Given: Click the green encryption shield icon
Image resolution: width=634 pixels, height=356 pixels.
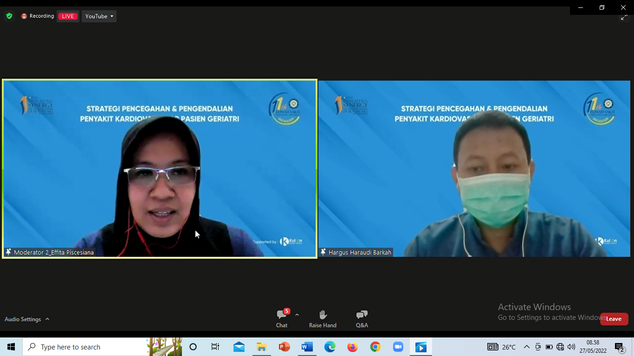Looking at the screenshot, I should [9, 16].
